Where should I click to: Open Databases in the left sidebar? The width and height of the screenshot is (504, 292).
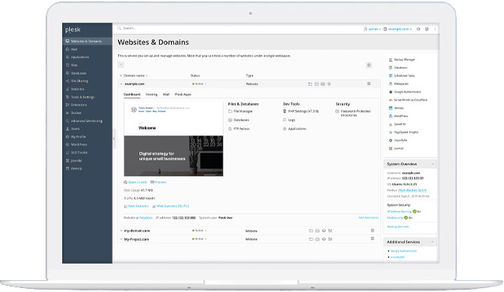(x=76, y=73)
